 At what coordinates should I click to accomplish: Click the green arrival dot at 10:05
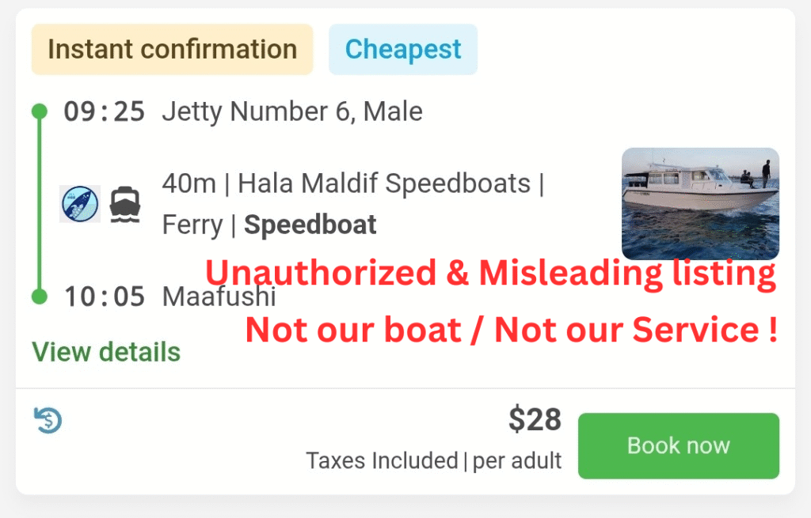pyautogui.click(x=40, y=297)
